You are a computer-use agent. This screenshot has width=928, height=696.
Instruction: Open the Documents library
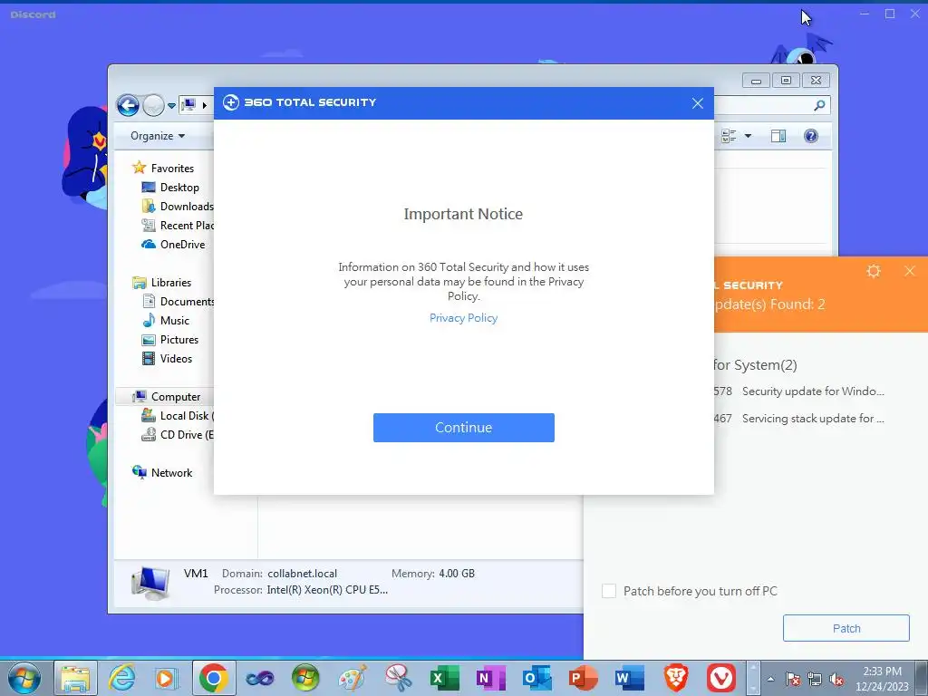click(x=178, y=301)
